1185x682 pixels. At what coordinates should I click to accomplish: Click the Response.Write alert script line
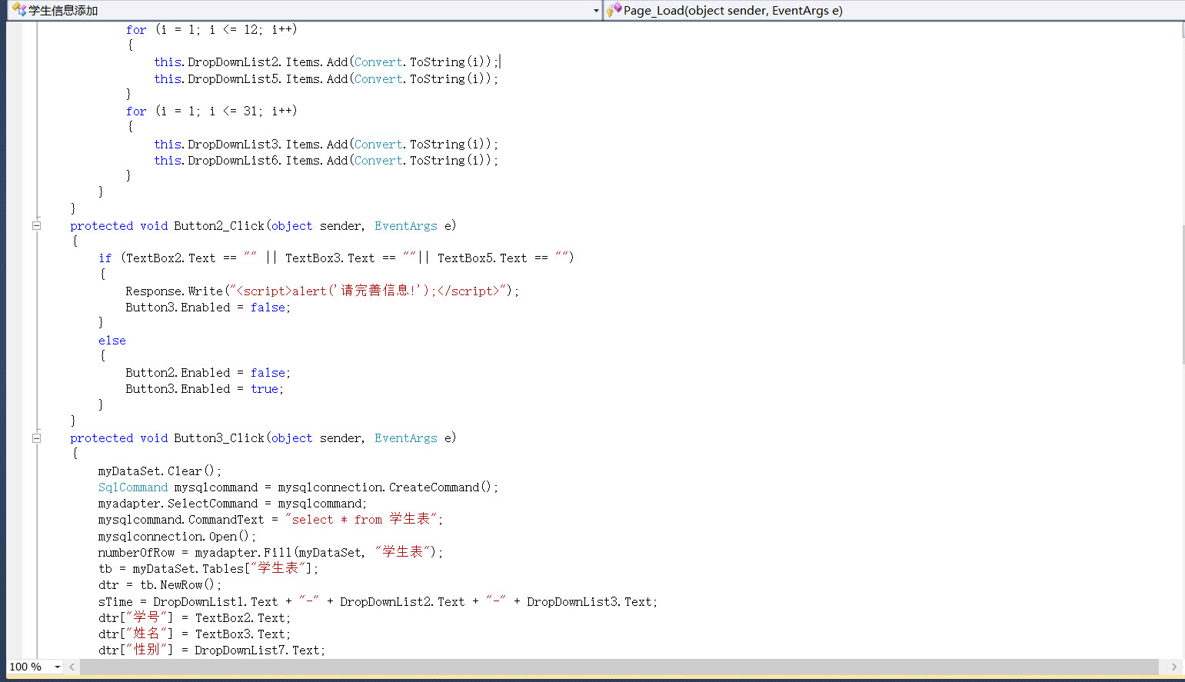[322, 291]
